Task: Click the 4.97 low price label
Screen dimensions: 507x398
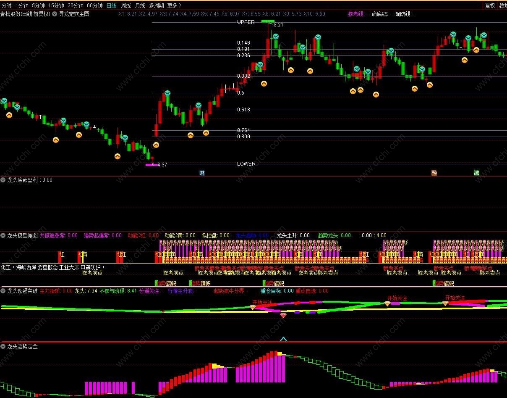Action: (x=162, y=165)
